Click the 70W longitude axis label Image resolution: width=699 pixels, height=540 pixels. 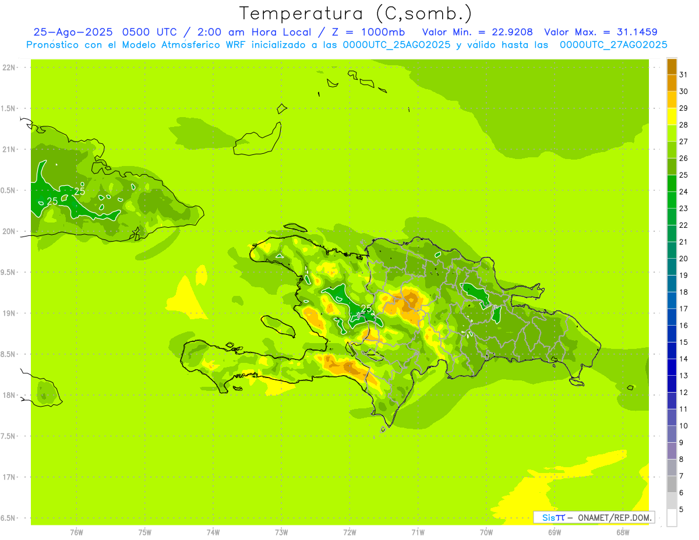(x=486, y=532)
